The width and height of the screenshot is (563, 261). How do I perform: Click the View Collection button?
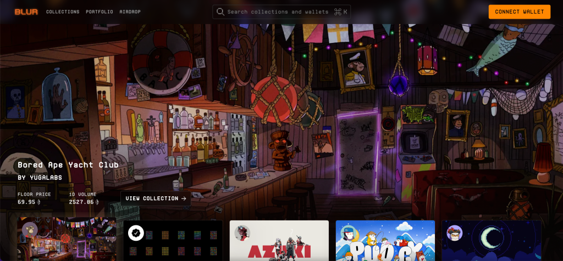pos(156,198)
